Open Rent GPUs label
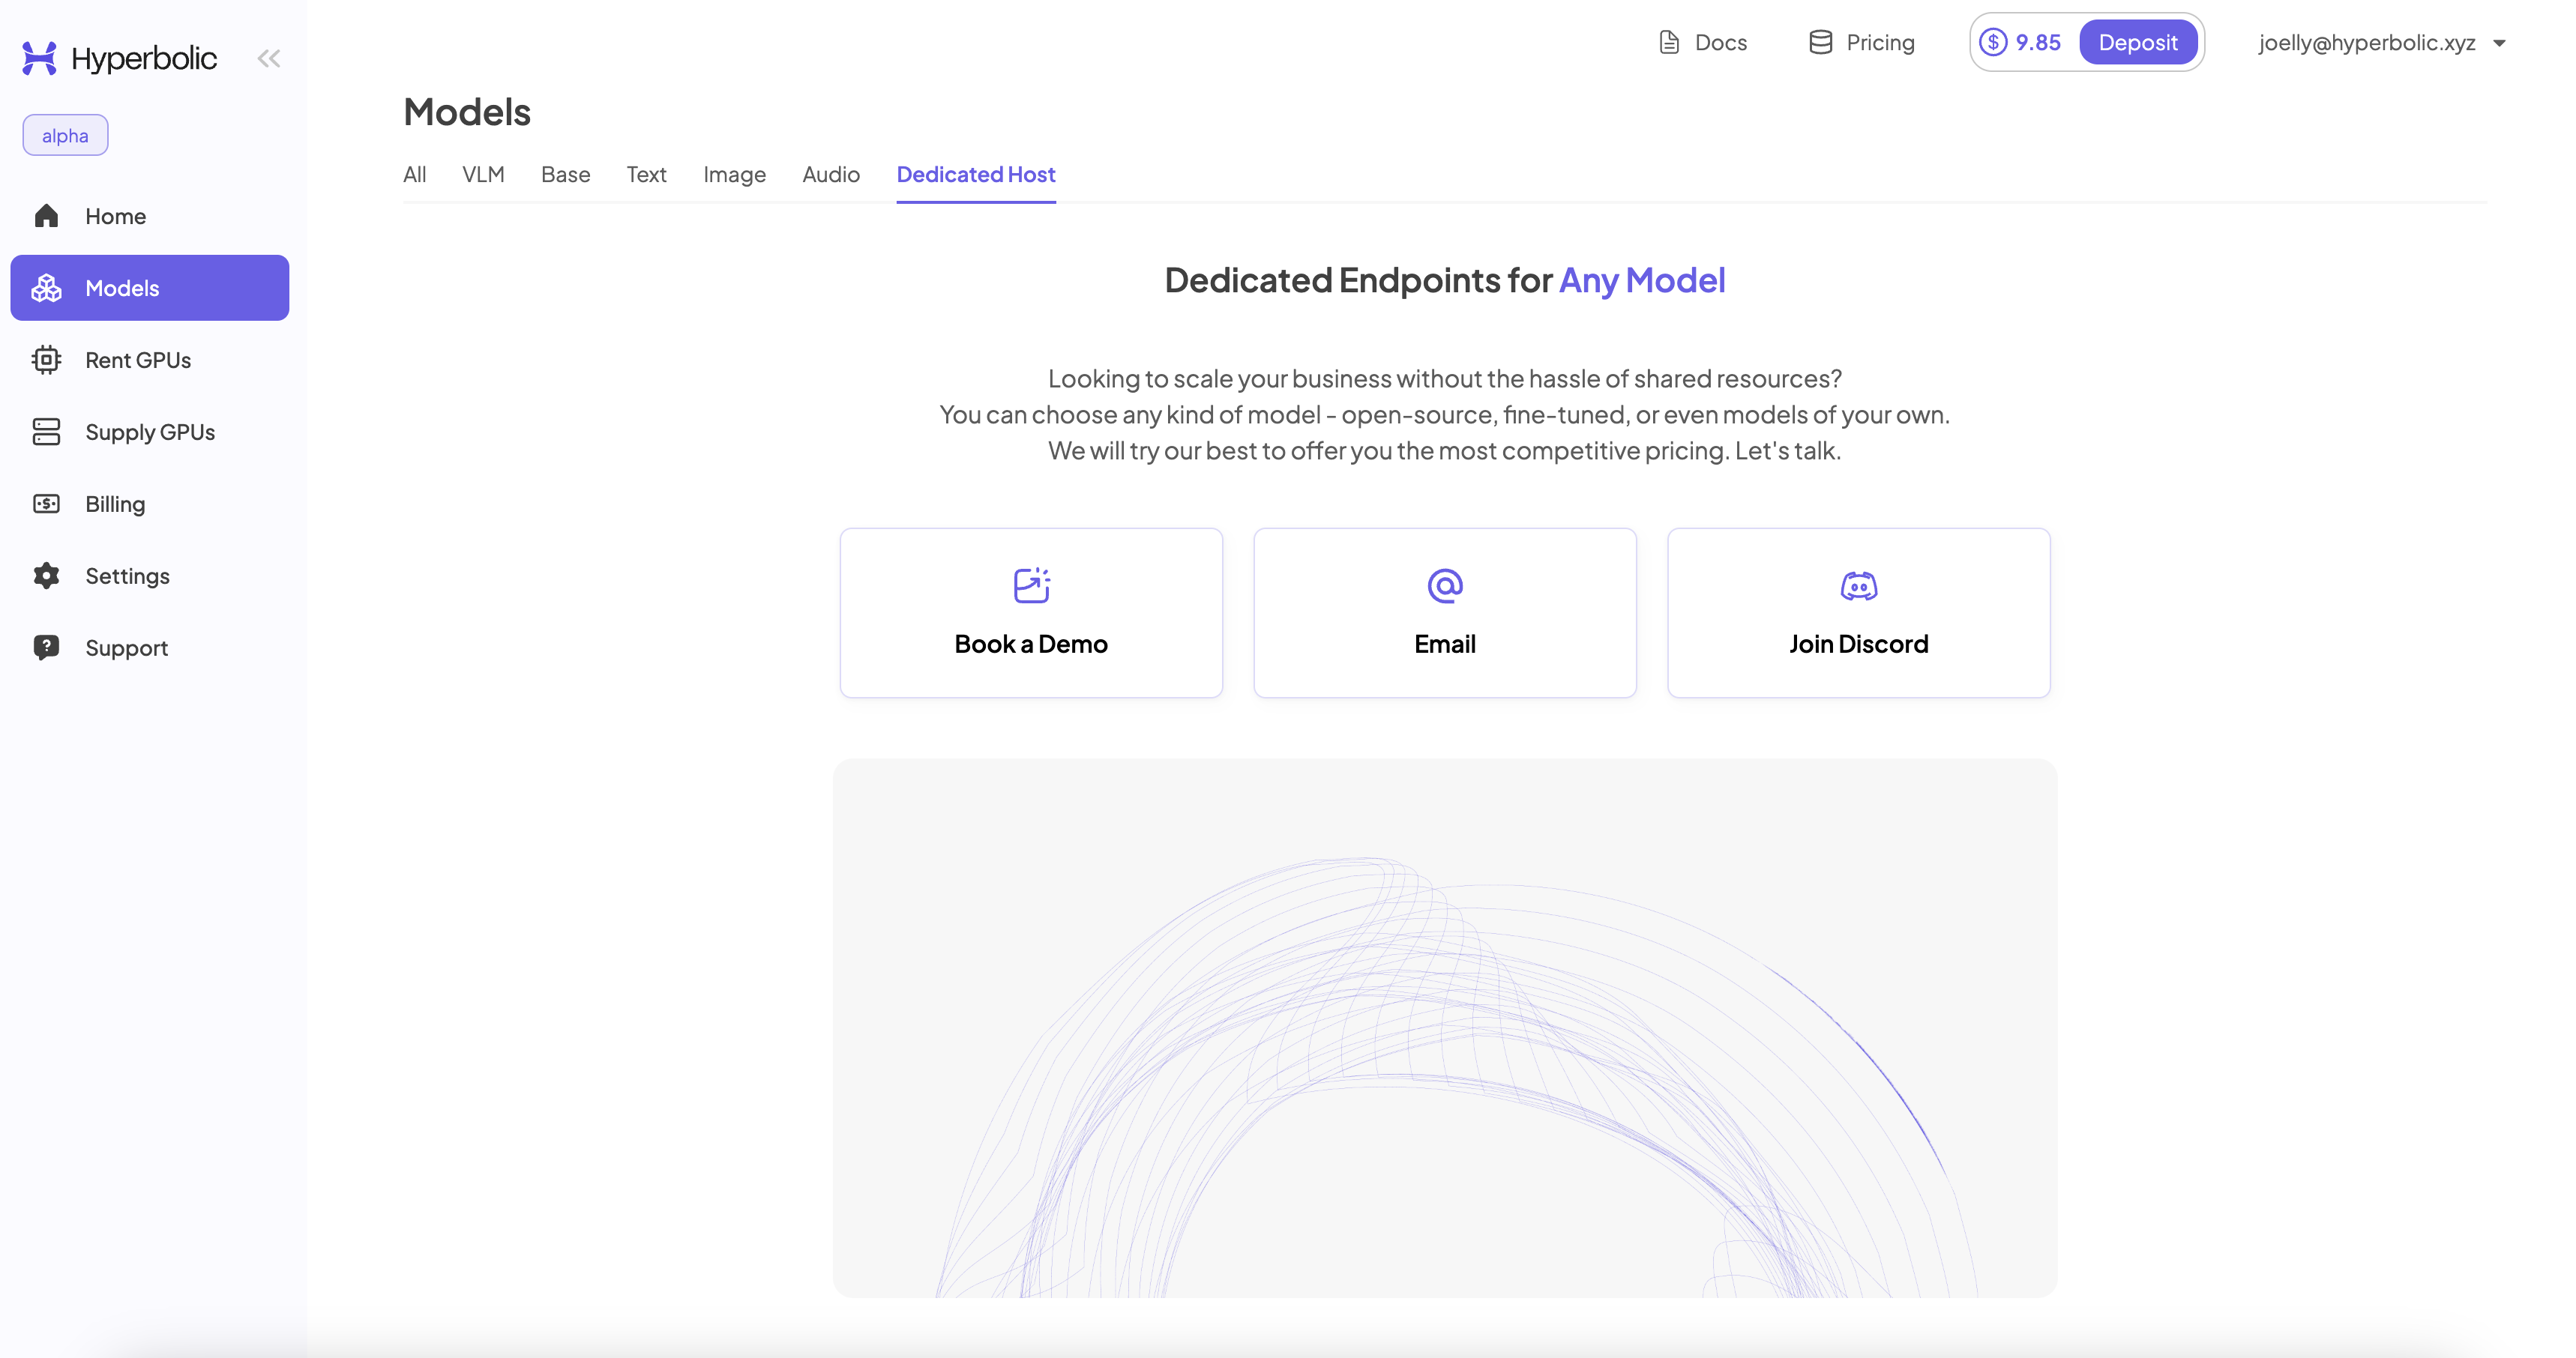The height and width of the screenshot is (1358, 2576). (138, 360)
